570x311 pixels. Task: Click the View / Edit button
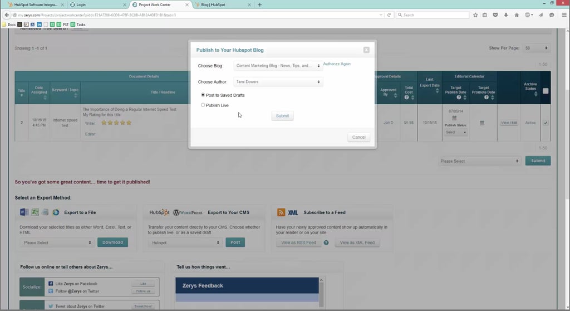coord(509,123)
